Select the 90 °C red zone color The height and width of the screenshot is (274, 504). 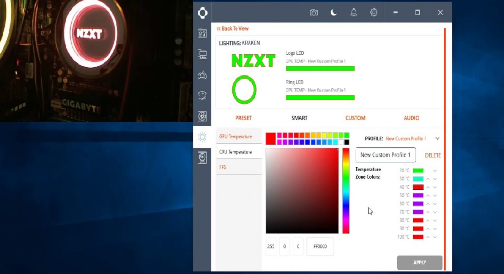[x=418, y=229]
